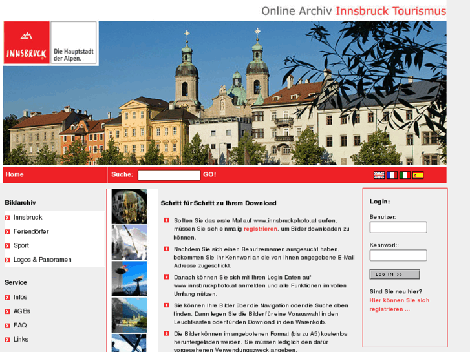Image resolution: width=470 pixels, height=352 pixels.
Task: Open Innsbruck image archive category
Action: coord(28,217)
